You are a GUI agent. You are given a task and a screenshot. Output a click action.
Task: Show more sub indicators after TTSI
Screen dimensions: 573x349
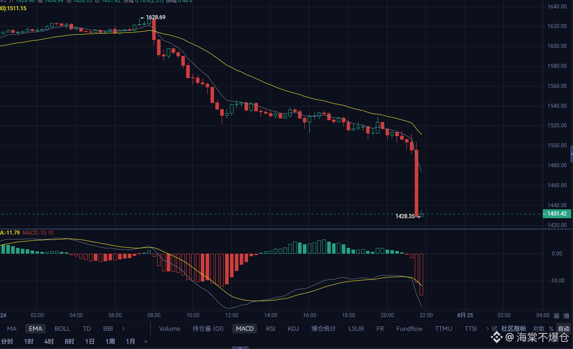click(x=487, y=329)
